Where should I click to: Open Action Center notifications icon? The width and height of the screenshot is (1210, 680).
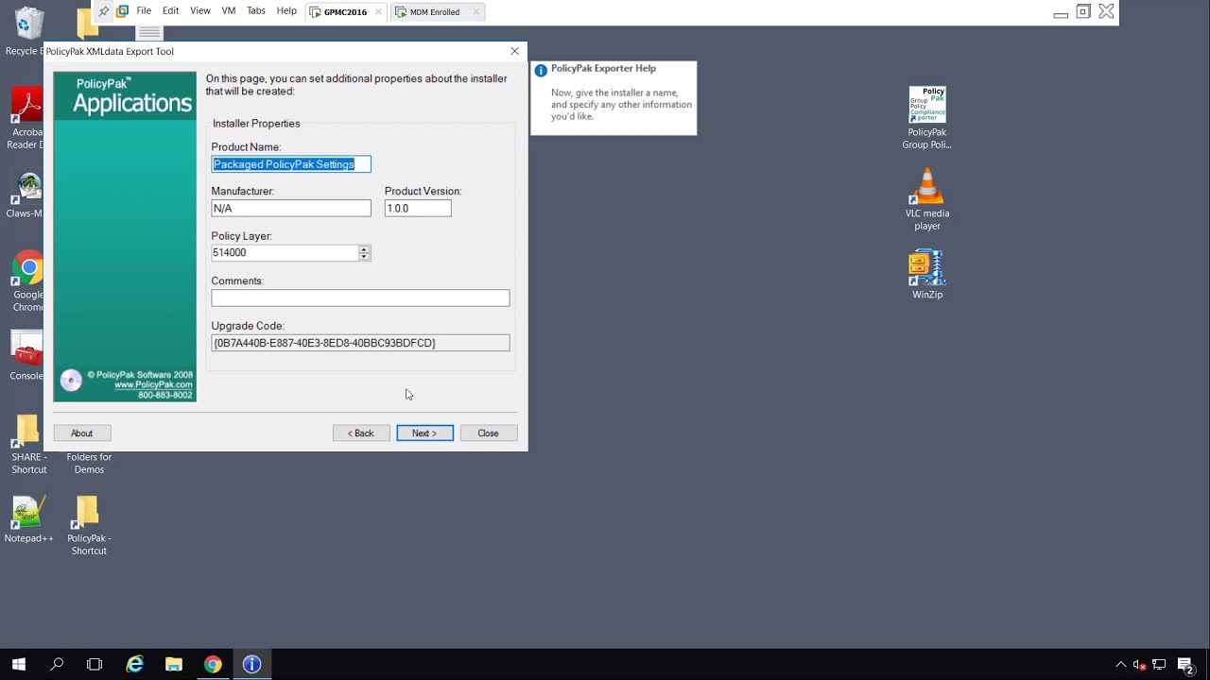[x=1185, y=665]
